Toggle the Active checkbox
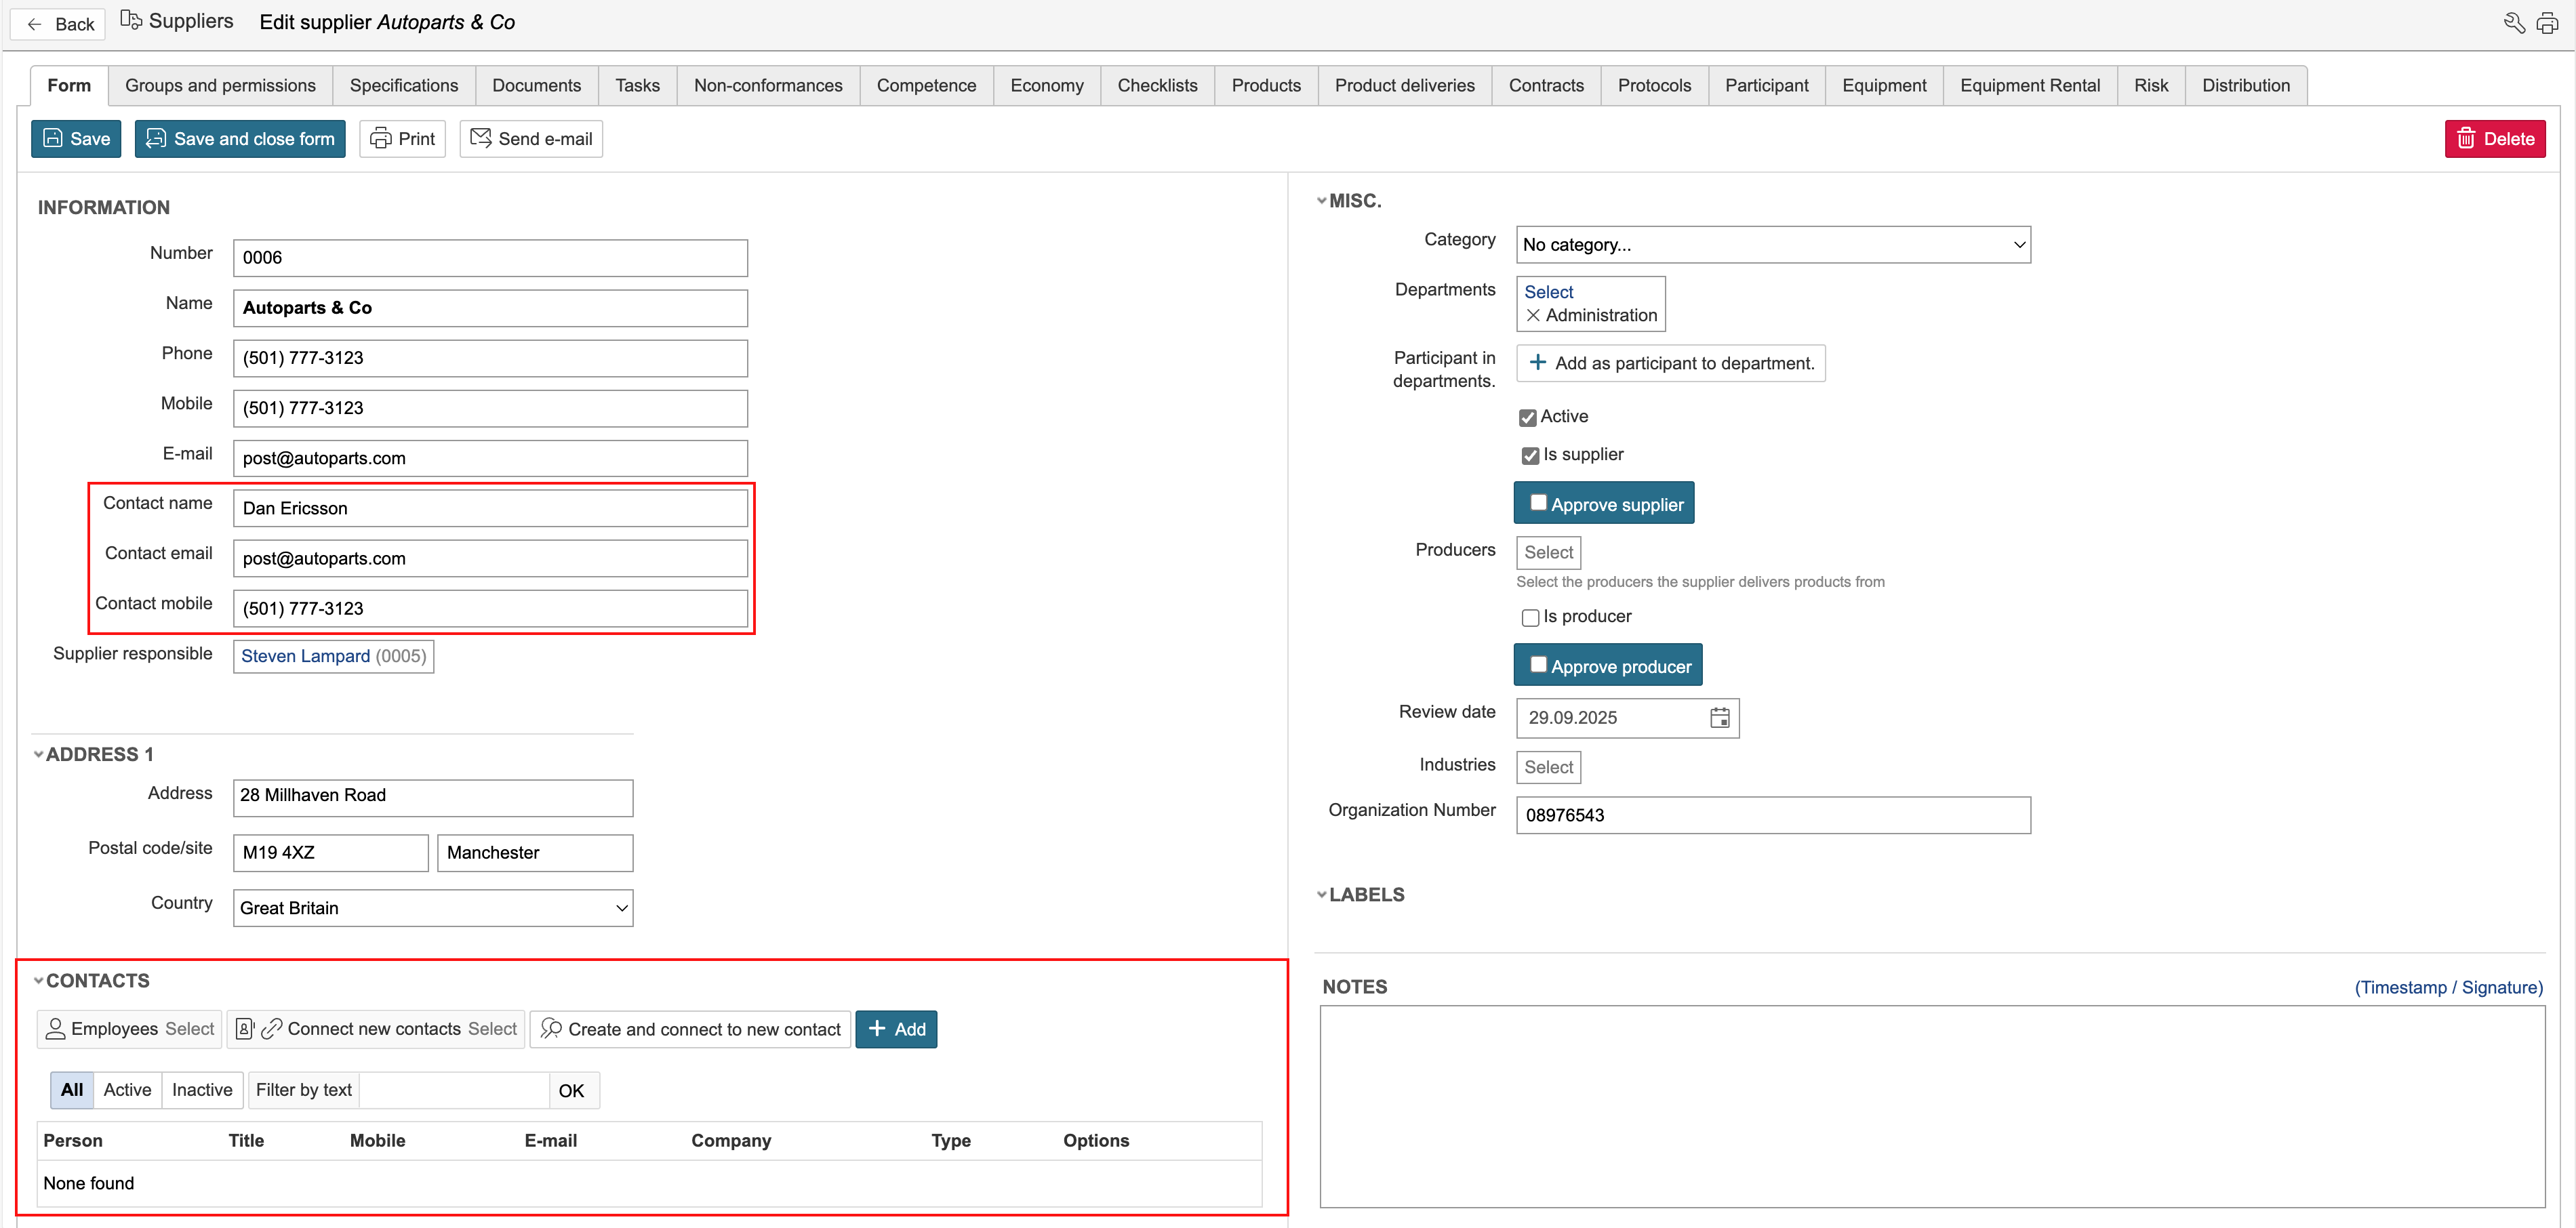 (x=1528, y=418)
